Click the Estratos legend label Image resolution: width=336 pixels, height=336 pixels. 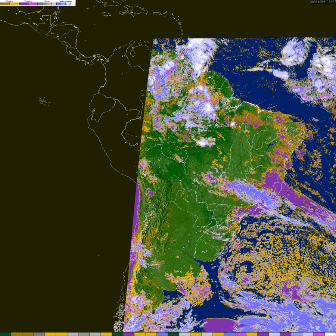click(28, 1)
